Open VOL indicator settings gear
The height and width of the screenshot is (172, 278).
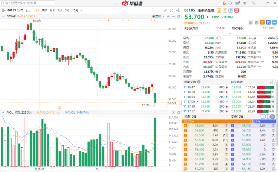coord(179,112)
